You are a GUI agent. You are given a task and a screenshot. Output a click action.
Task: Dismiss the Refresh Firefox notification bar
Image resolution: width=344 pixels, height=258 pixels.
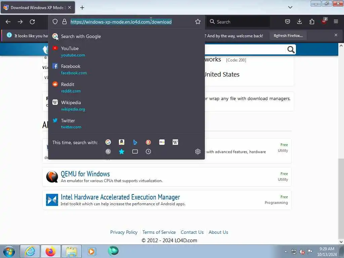coord(336,35)
